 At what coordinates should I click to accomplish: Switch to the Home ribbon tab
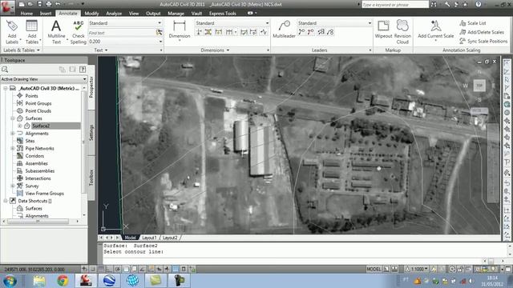(x=26, y=14)
